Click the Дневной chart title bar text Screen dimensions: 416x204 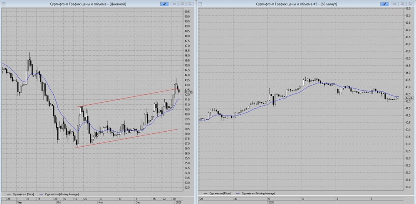click(x=88, y=4)
